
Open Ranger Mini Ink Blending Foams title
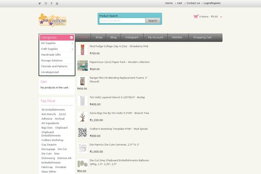pyautogui.click(x=118, y=80)
